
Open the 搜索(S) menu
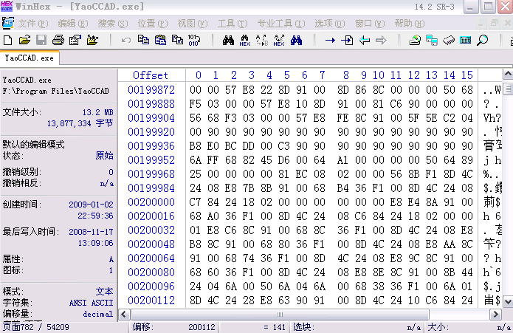(x=113, y=24)
